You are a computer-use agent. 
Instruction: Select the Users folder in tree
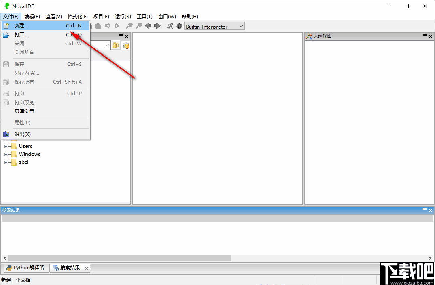pos(25,146)
